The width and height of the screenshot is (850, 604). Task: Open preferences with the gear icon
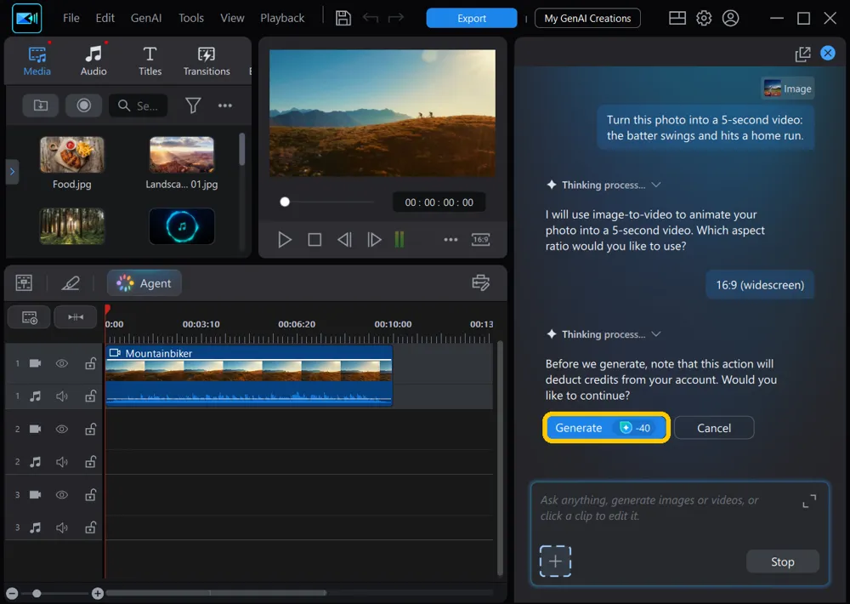point(704,18)
